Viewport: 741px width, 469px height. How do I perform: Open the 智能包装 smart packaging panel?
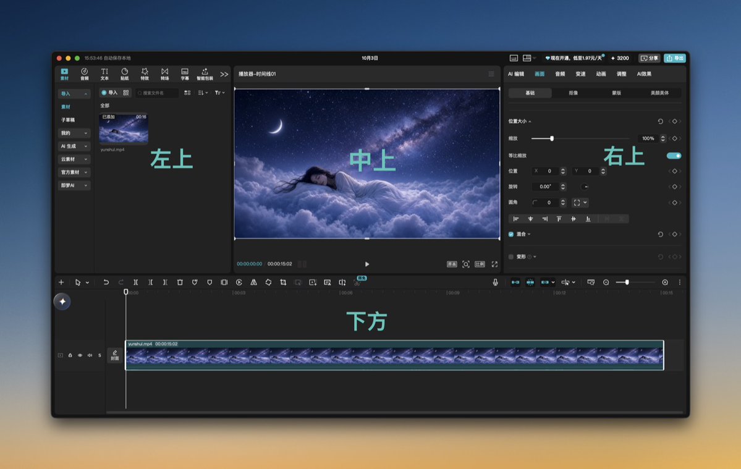pos(205,74)
